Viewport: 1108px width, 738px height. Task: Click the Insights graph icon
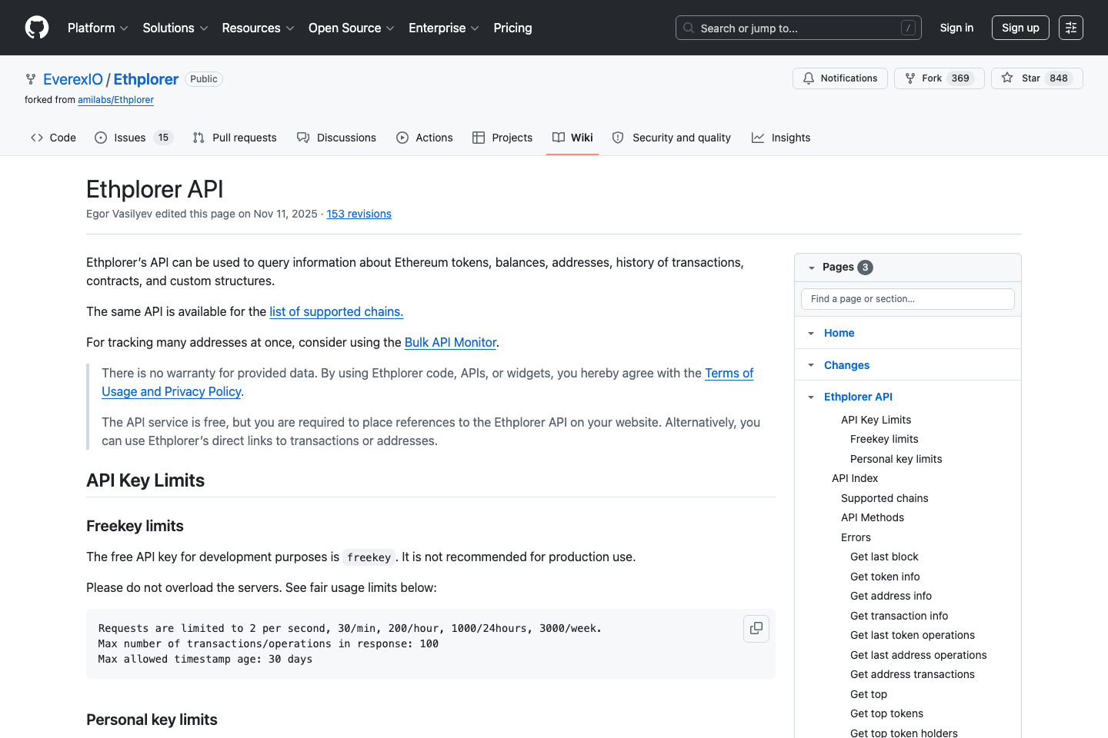point(758,137)
